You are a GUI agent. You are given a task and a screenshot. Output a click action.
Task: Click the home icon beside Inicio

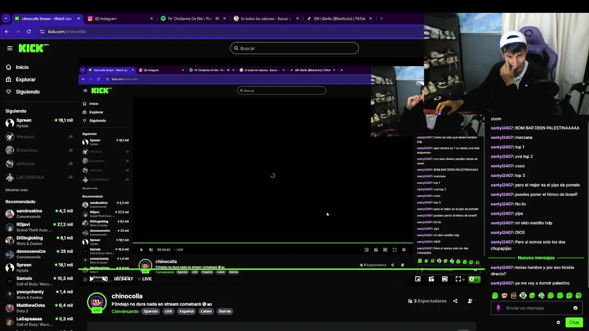point(9,67)
